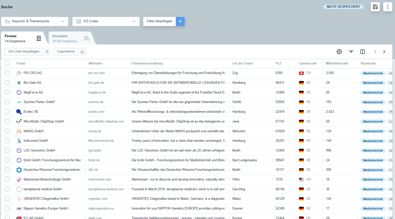Expand the Keyword- & Themensuche dropdown arrow
The image size is (395, 219).
(63, 21)
